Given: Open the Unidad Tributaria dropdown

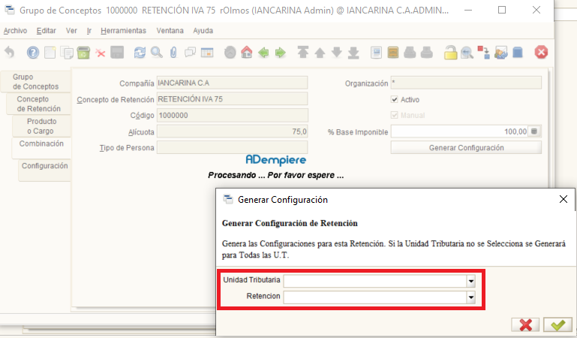Looking at the screenshot, I should tap(470, 282).
